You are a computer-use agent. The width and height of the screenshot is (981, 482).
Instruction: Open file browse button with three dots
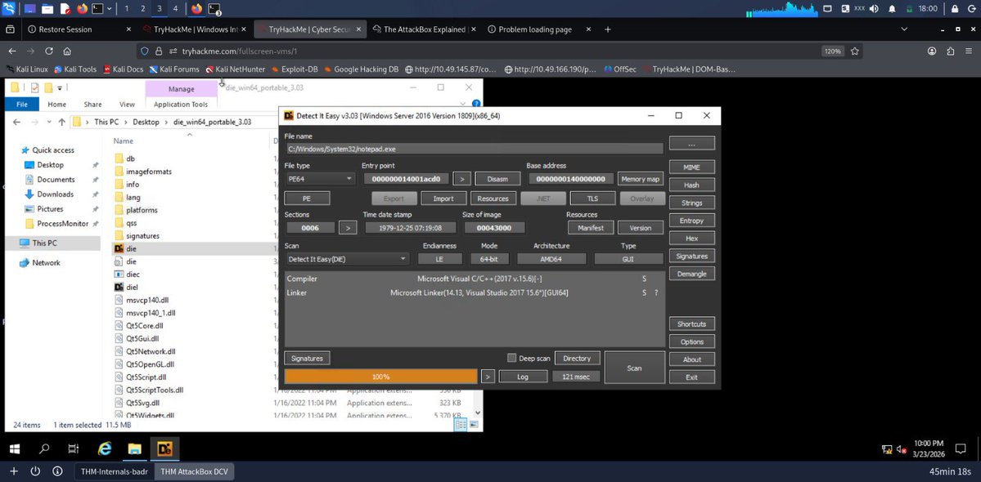[x=691, y=144]
